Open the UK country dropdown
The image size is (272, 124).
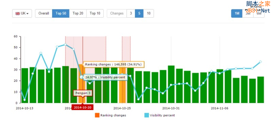(22, 13)
